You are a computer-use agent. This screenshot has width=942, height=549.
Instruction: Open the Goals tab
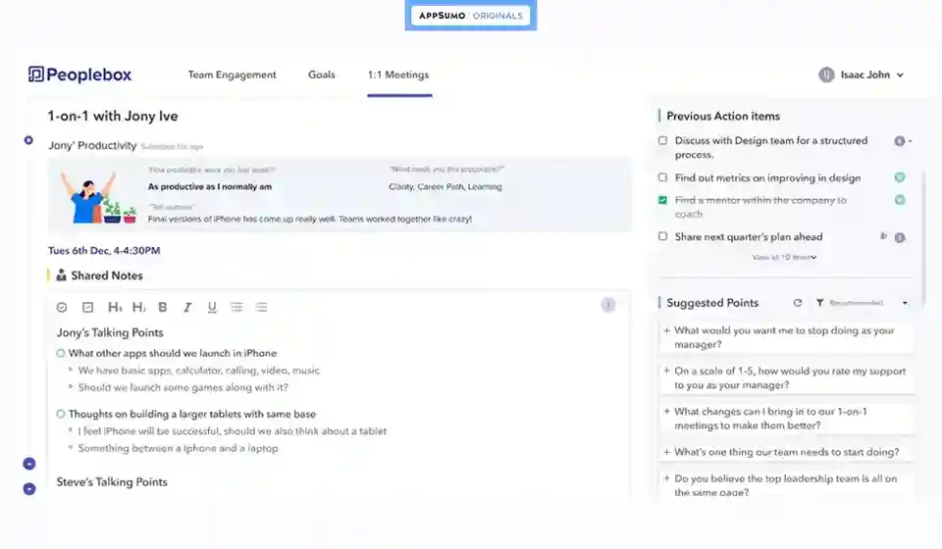pyautogui.click(x=321, y=75)
